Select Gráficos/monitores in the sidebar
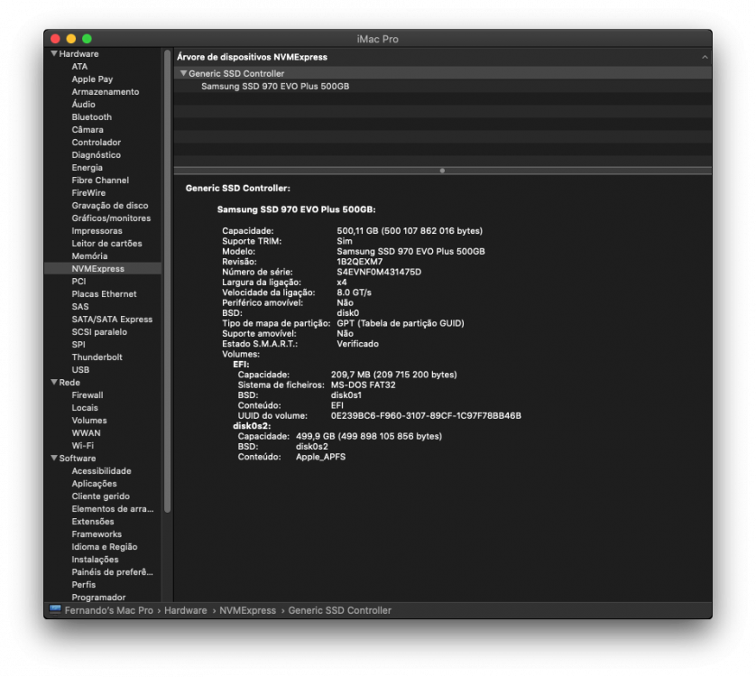 [x=111, y=218]
